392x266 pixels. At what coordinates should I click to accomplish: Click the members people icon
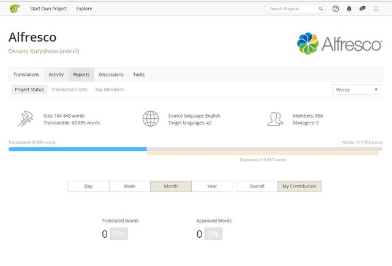click(x=275, y=119)
